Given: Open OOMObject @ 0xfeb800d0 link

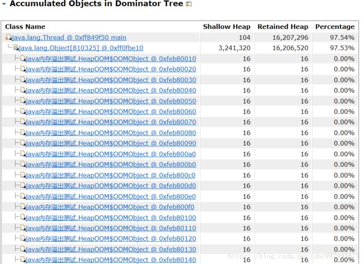Looking at the screenshot, I should [x=111, y=186].
